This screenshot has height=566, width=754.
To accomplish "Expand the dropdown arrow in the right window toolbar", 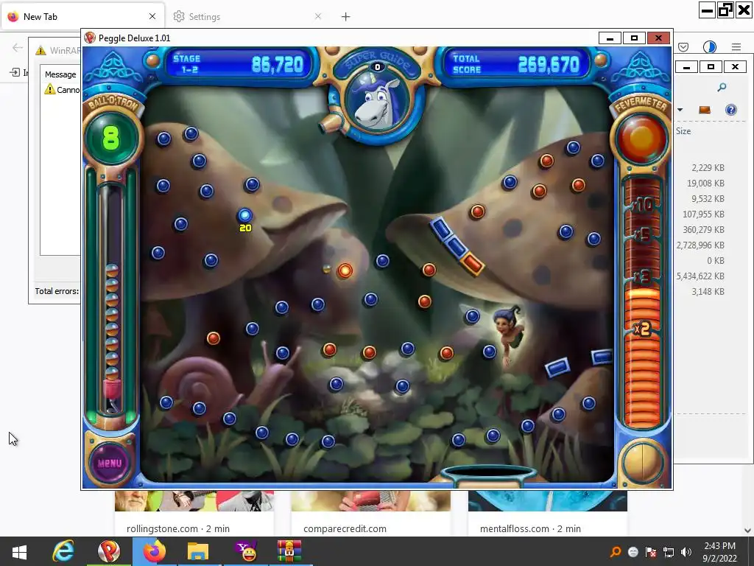I will tap(680, 110).
